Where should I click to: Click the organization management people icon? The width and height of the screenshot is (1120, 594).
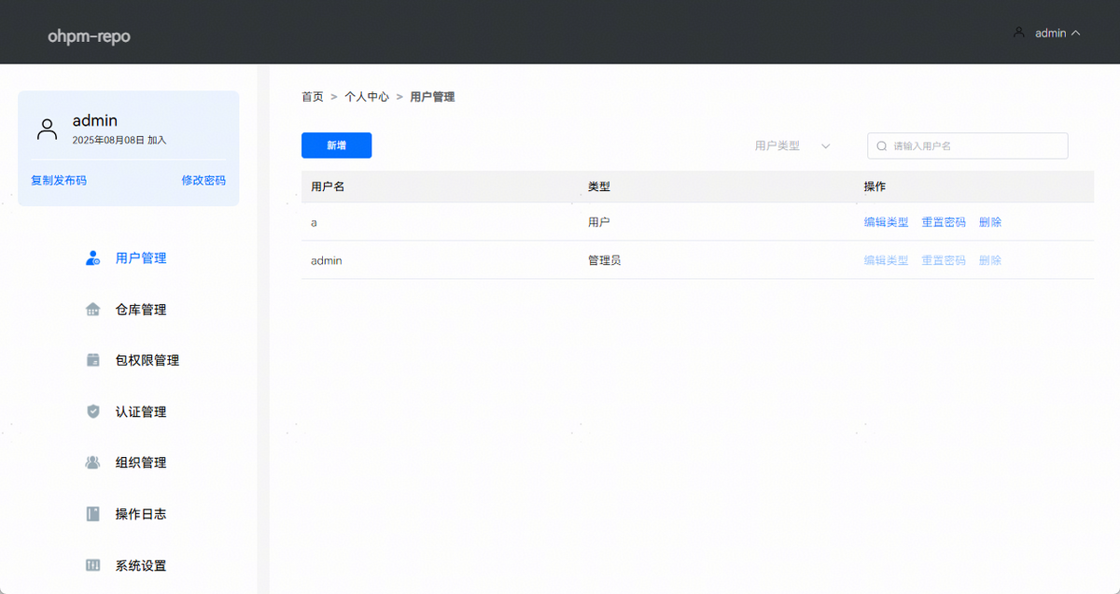point(92,463)
